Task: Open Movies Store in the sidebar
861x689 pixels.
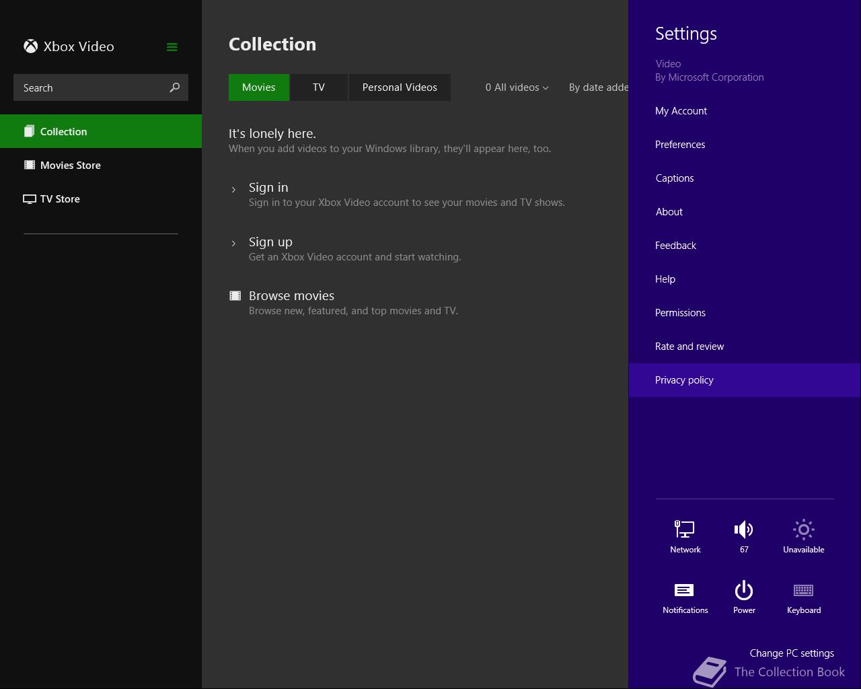Action: [x=101, y=165]
